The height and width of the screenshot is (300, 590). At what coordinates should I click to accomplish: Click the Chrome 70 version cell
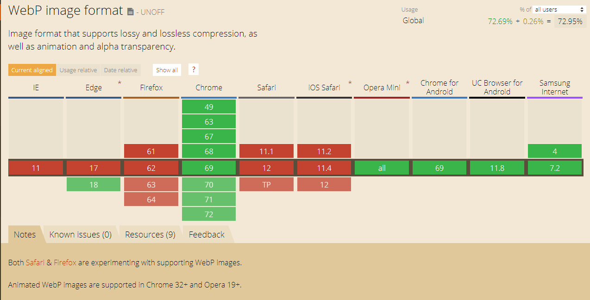(x=209, y=184)
